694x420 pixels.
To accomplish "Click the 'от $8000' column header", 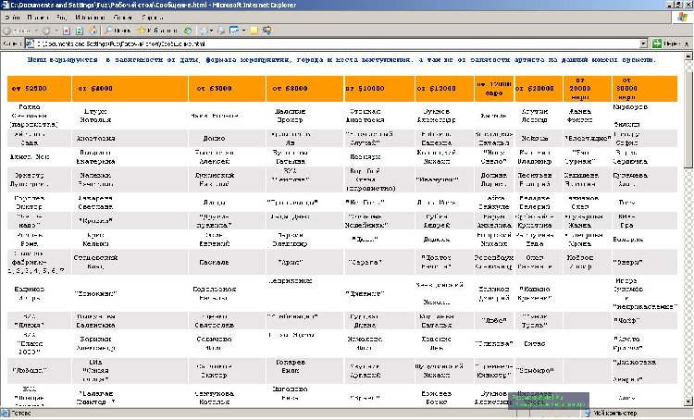I will tap(304, 89).
